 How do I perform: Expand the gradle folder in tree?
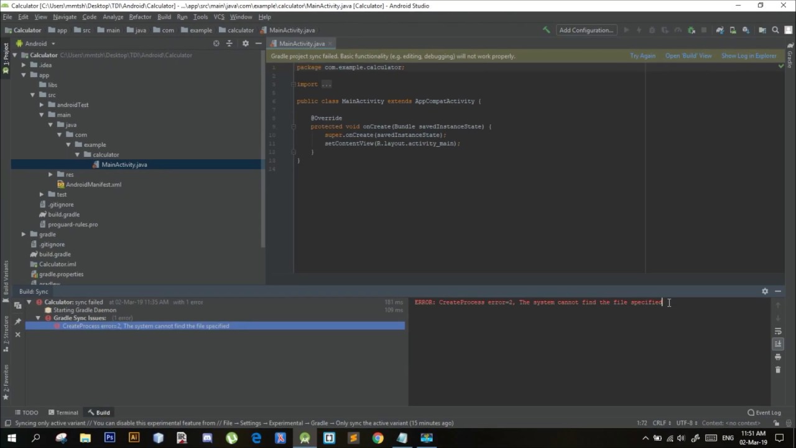point(24,234)
